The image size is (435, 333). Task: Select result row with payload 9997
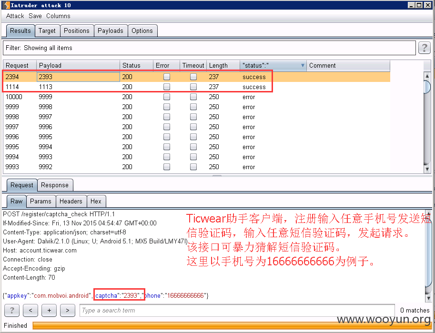(196, 117)
